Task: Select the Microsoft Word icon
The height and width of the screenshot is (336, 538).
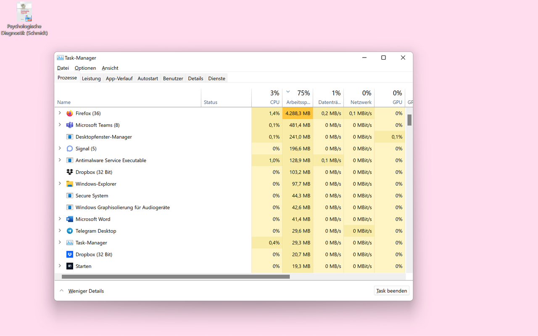Action: click(70, 219)
